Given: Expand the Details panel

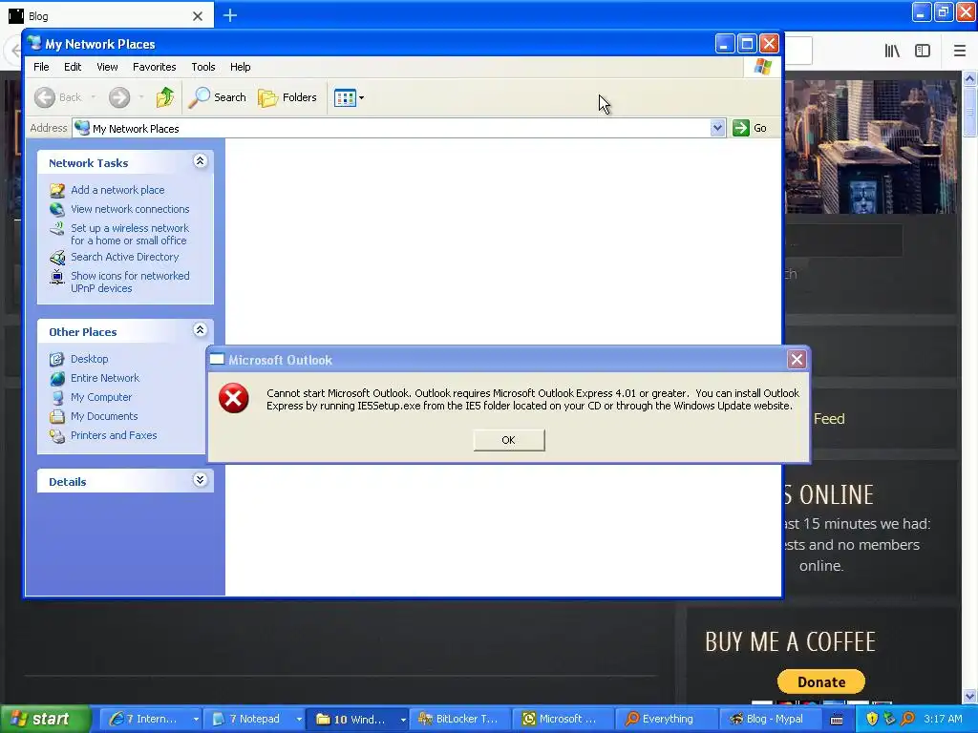Looking at the screenshot, I should (x=200, y=480).
